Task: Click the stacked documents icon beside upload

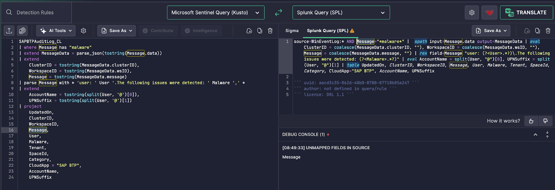Action: click(22, 31)
